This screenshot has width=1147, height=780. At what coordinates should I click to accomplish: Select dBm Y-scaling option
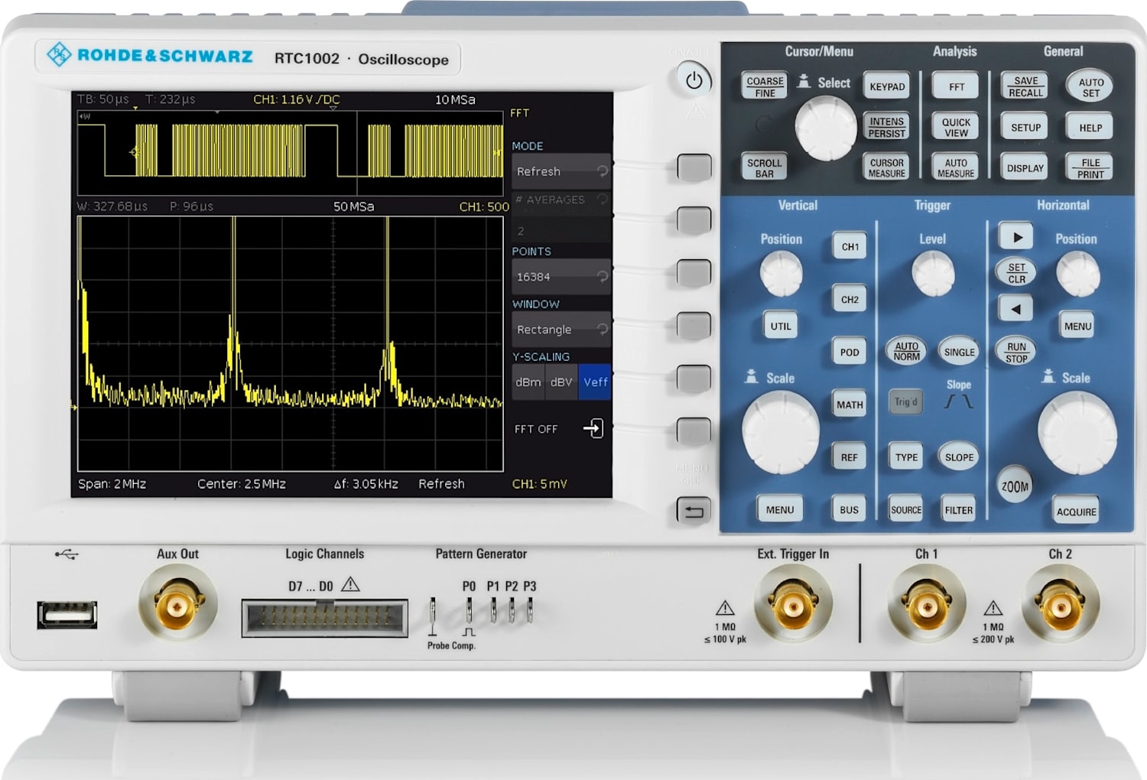click(x=528, y=382)
